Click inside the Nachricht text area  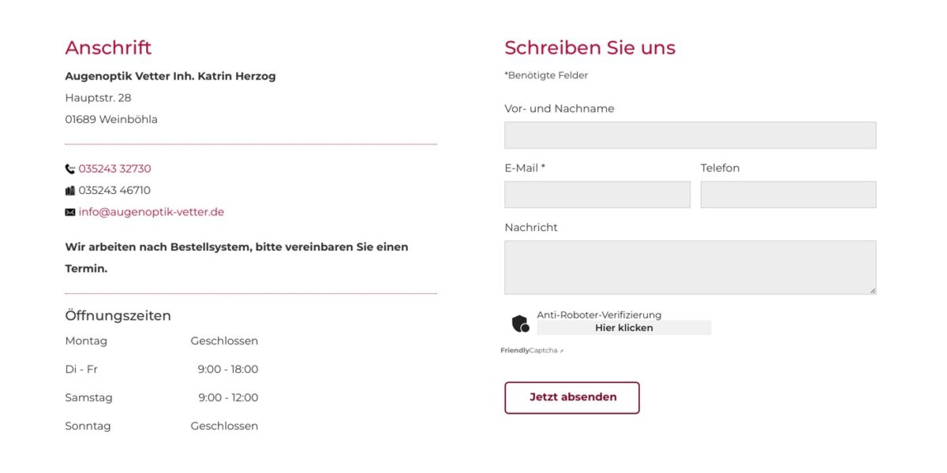(691, 267)
